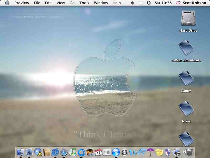Open the brown Address Book icon
Screen dimensions: 210x158
point(46,152)
